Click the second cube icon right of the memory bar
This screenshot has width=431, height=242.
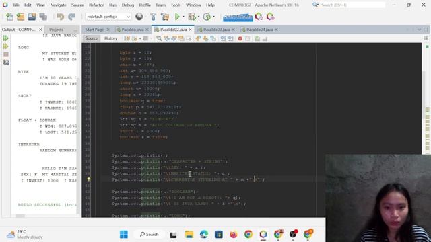pos(270,17)
